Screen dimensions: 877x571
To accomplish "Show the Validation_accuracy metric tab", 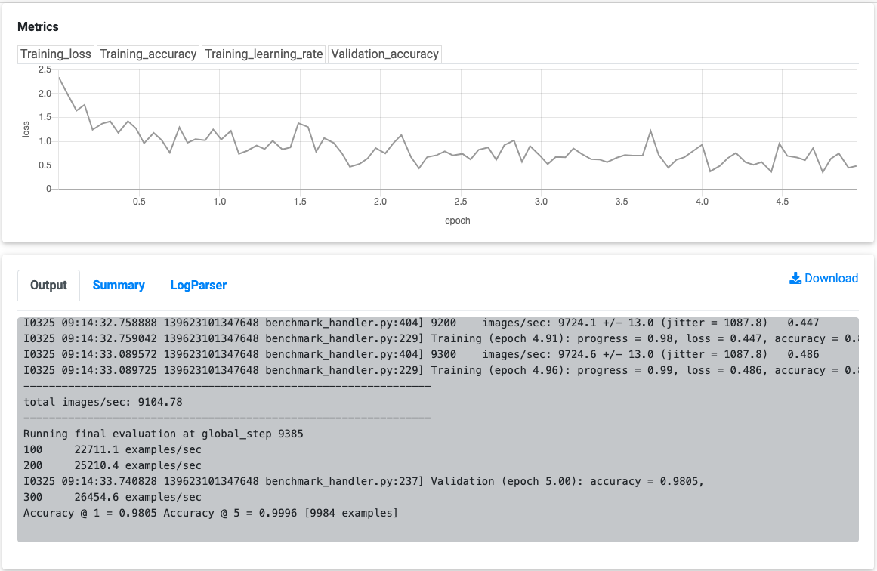I will point(384,54).
